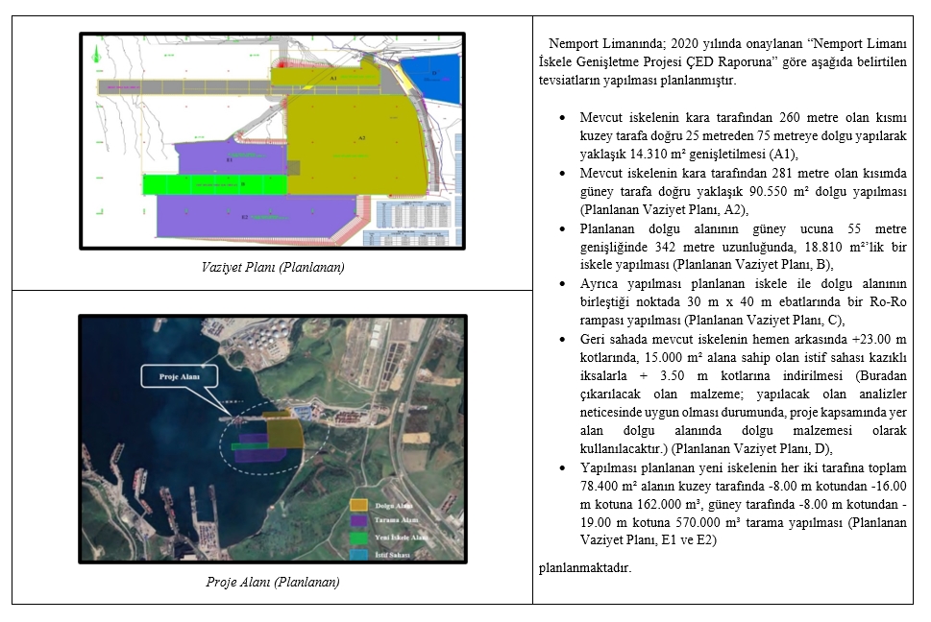Click the green B pier area on plan

point(215,184)
